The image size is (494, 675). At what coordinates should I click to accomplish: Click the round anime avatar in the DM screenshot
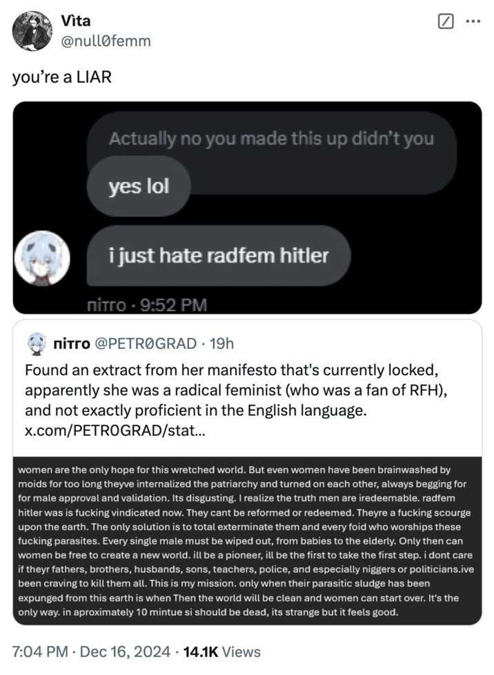(42, 258)
